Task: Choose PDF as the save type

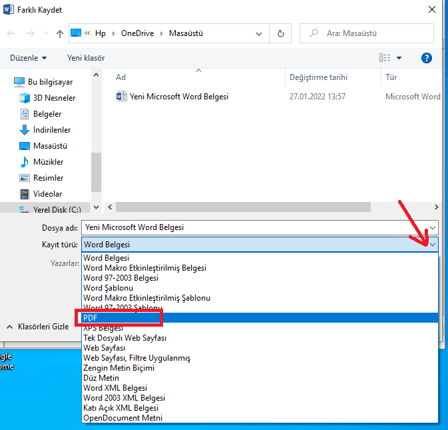Action: click(x=260, y=318)
